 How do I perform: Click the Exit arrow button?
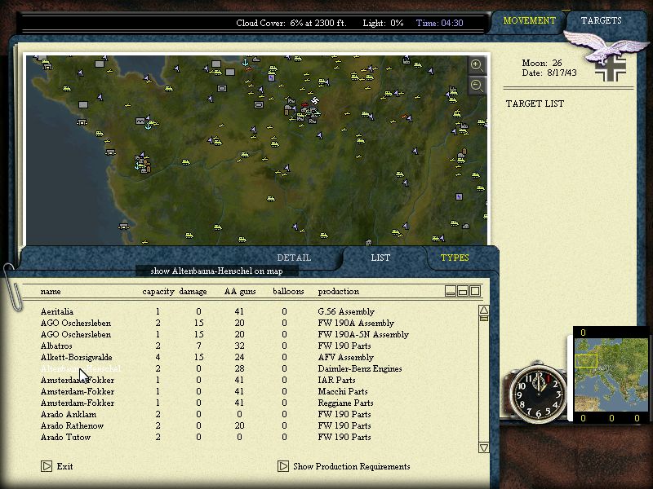(47, 466)
